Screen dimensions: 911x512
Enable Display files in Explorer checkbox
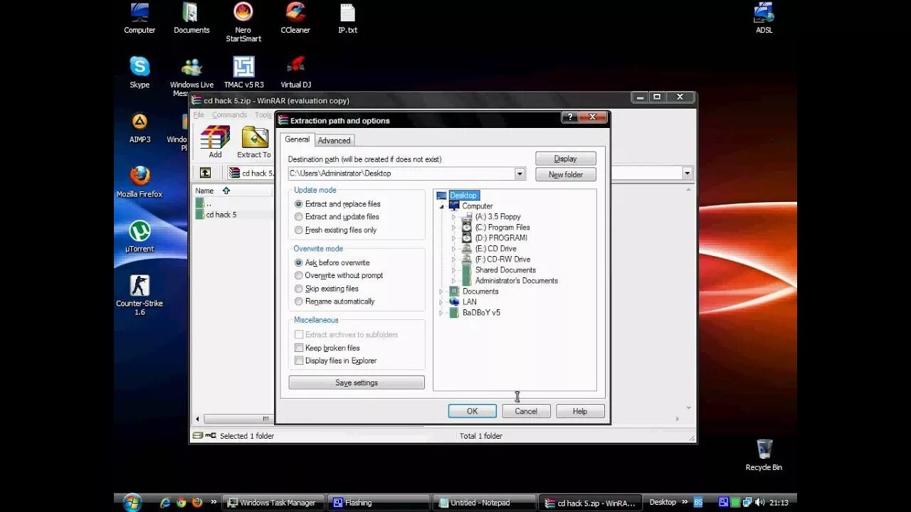coord(299,361)
